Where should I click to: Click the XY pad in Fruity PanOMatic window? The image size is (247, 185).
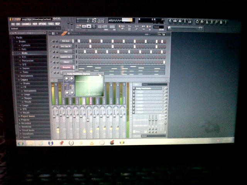pos(89,86)
